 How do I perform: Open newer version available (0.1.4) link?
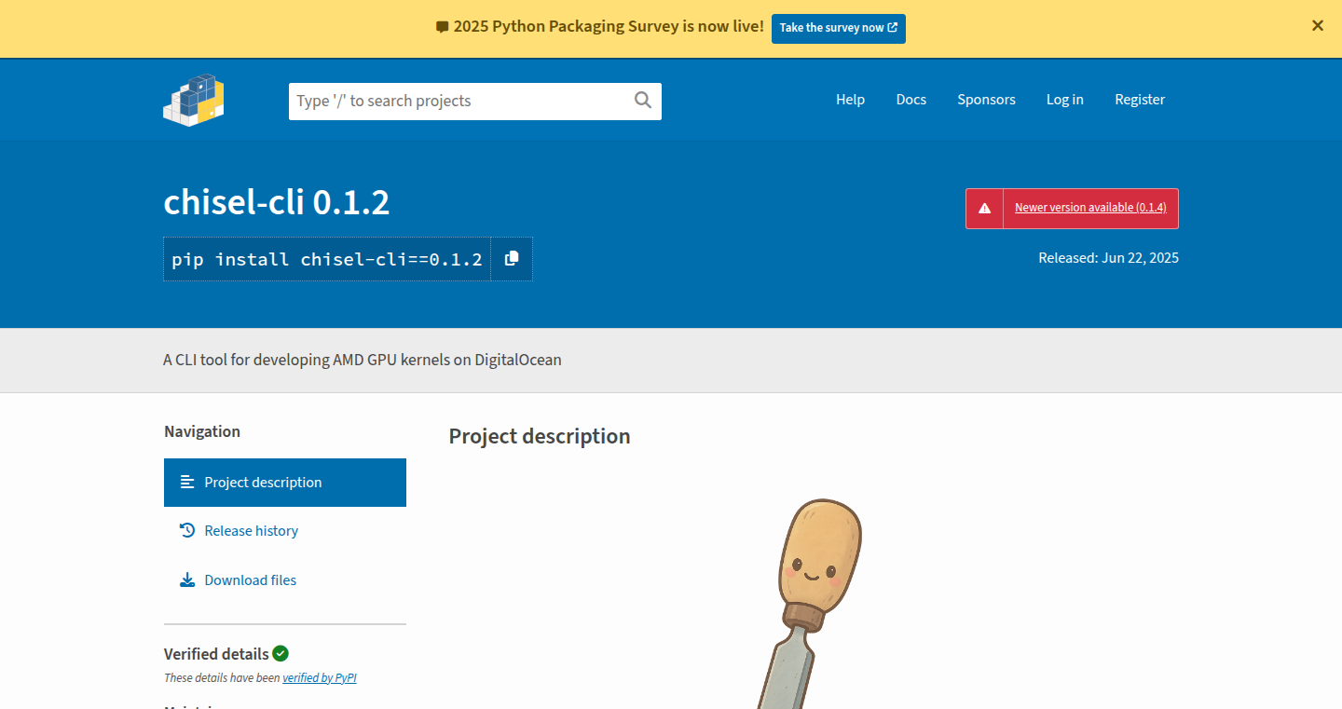point(1090,208)
